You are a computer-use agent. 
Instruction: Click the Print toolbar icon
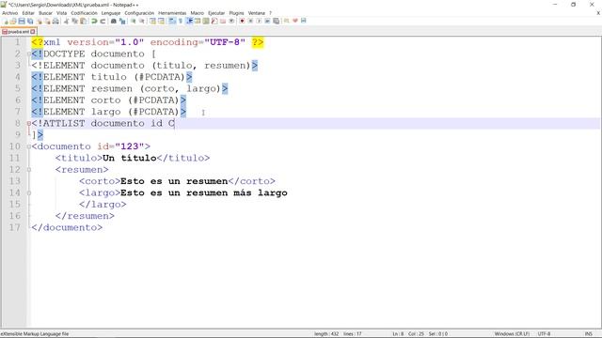(55, 21)
